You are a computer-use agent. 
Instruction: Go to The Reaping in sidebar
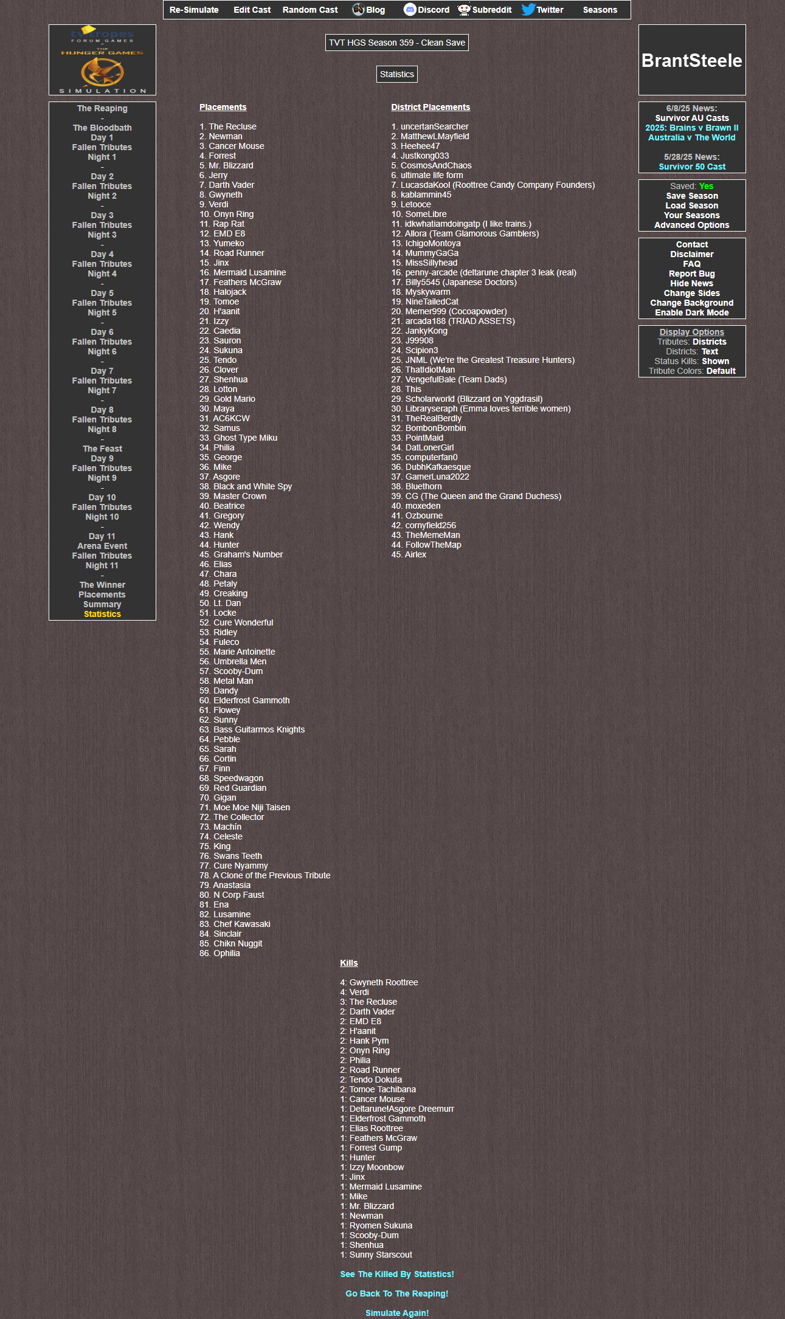coord(102,108)
